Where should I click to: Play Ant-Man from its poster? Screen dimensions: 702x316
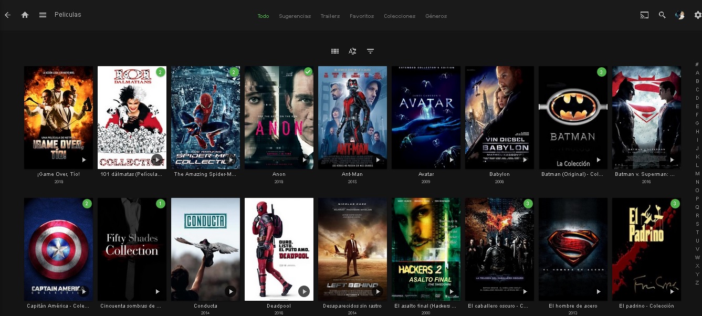coord(378,160)
